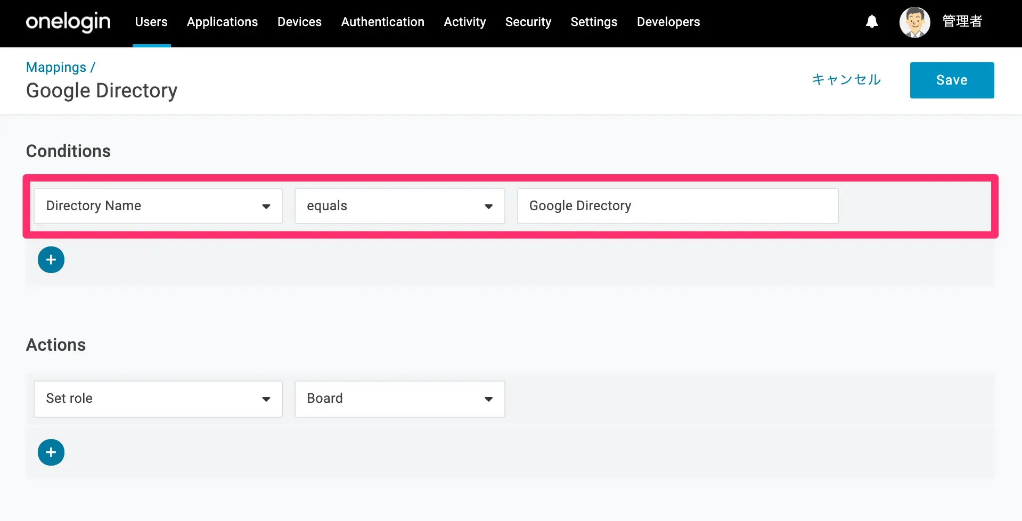Open the Authentication menu
Image resolution: width=1022 pixels, height=521 pixels.
point(383,22)
